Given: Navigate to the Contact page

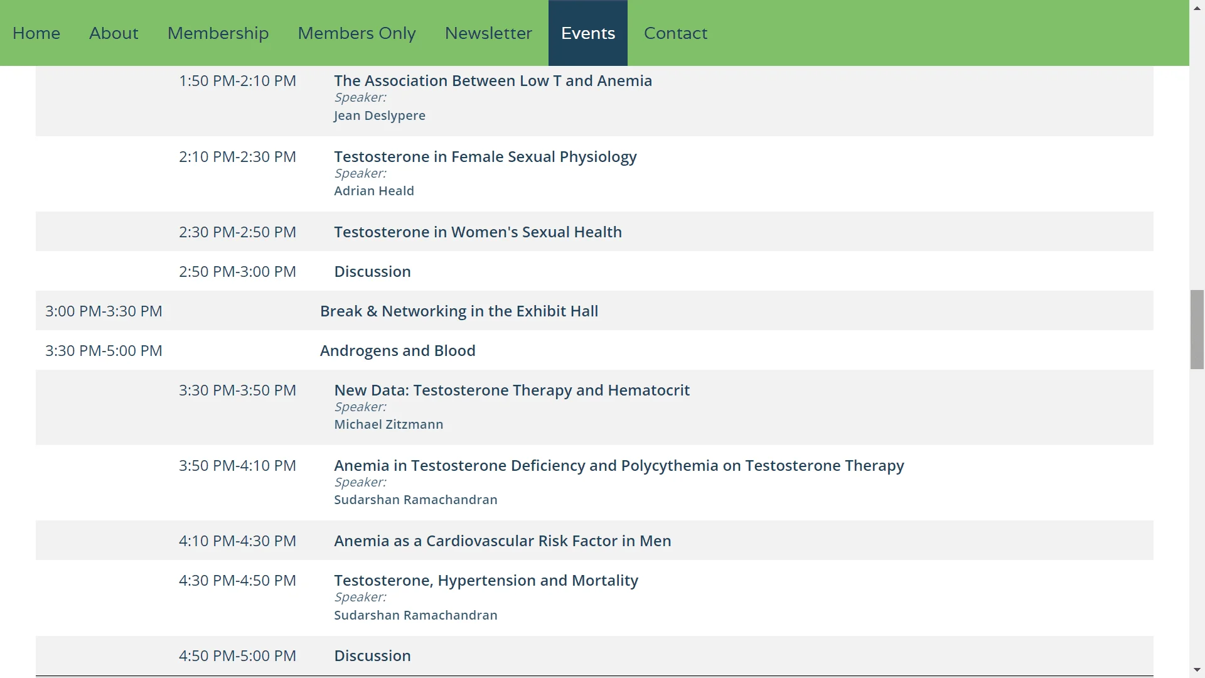Looking at the screenshot, I should (x=675, y=33).
